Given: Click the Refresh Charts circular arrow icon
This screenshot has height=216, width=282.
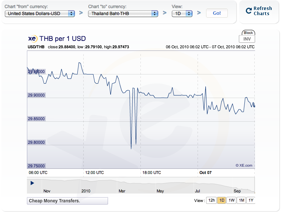Looking at the screenshot, I should (x=249, y=11).
